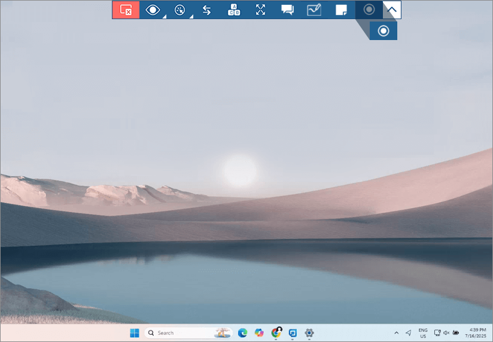Start recording from the button below the toolbar
Screen dimensions: 493x342
coord(384,31)
